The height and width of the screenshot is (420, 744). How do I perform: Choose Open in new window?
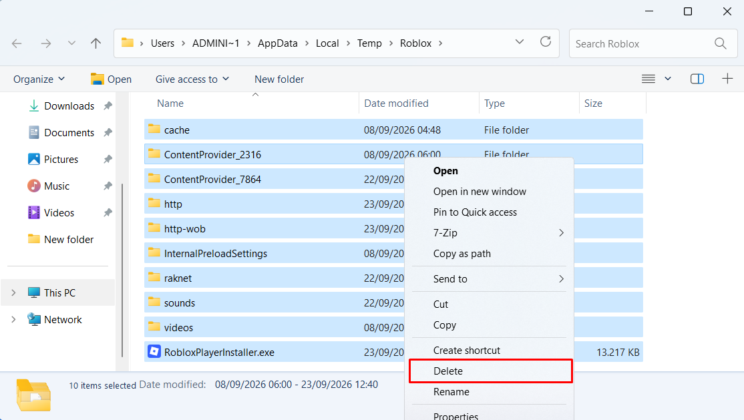pyautogui.click(x=480, y=191)
